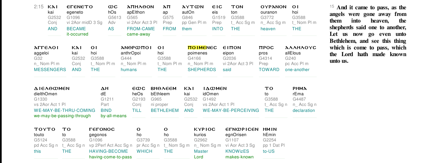Select the word ΕΓΝΩΡΙΣΕΝ
Image resolution: width=429 pixels, height=163 pixels.
point(242,129)
